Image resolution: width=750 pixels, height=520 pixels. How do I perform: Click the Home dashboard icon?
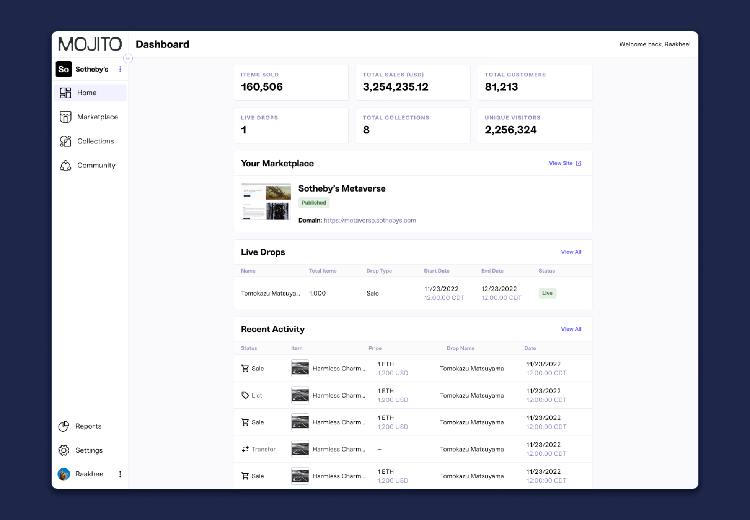tap(65, 93)
